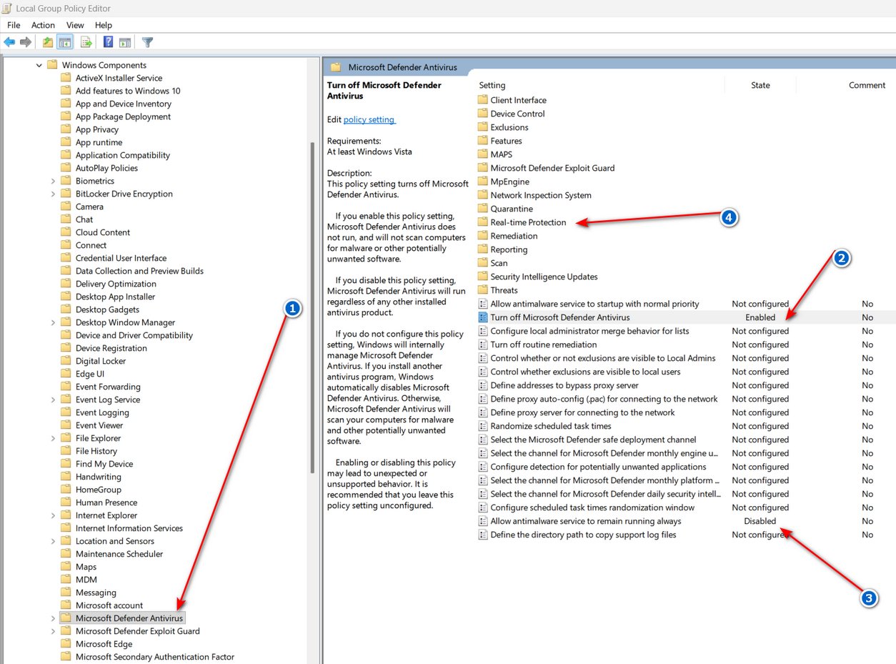Open the Action menu
This screenshot has height=664, width=896.
[x=43, y=25]
